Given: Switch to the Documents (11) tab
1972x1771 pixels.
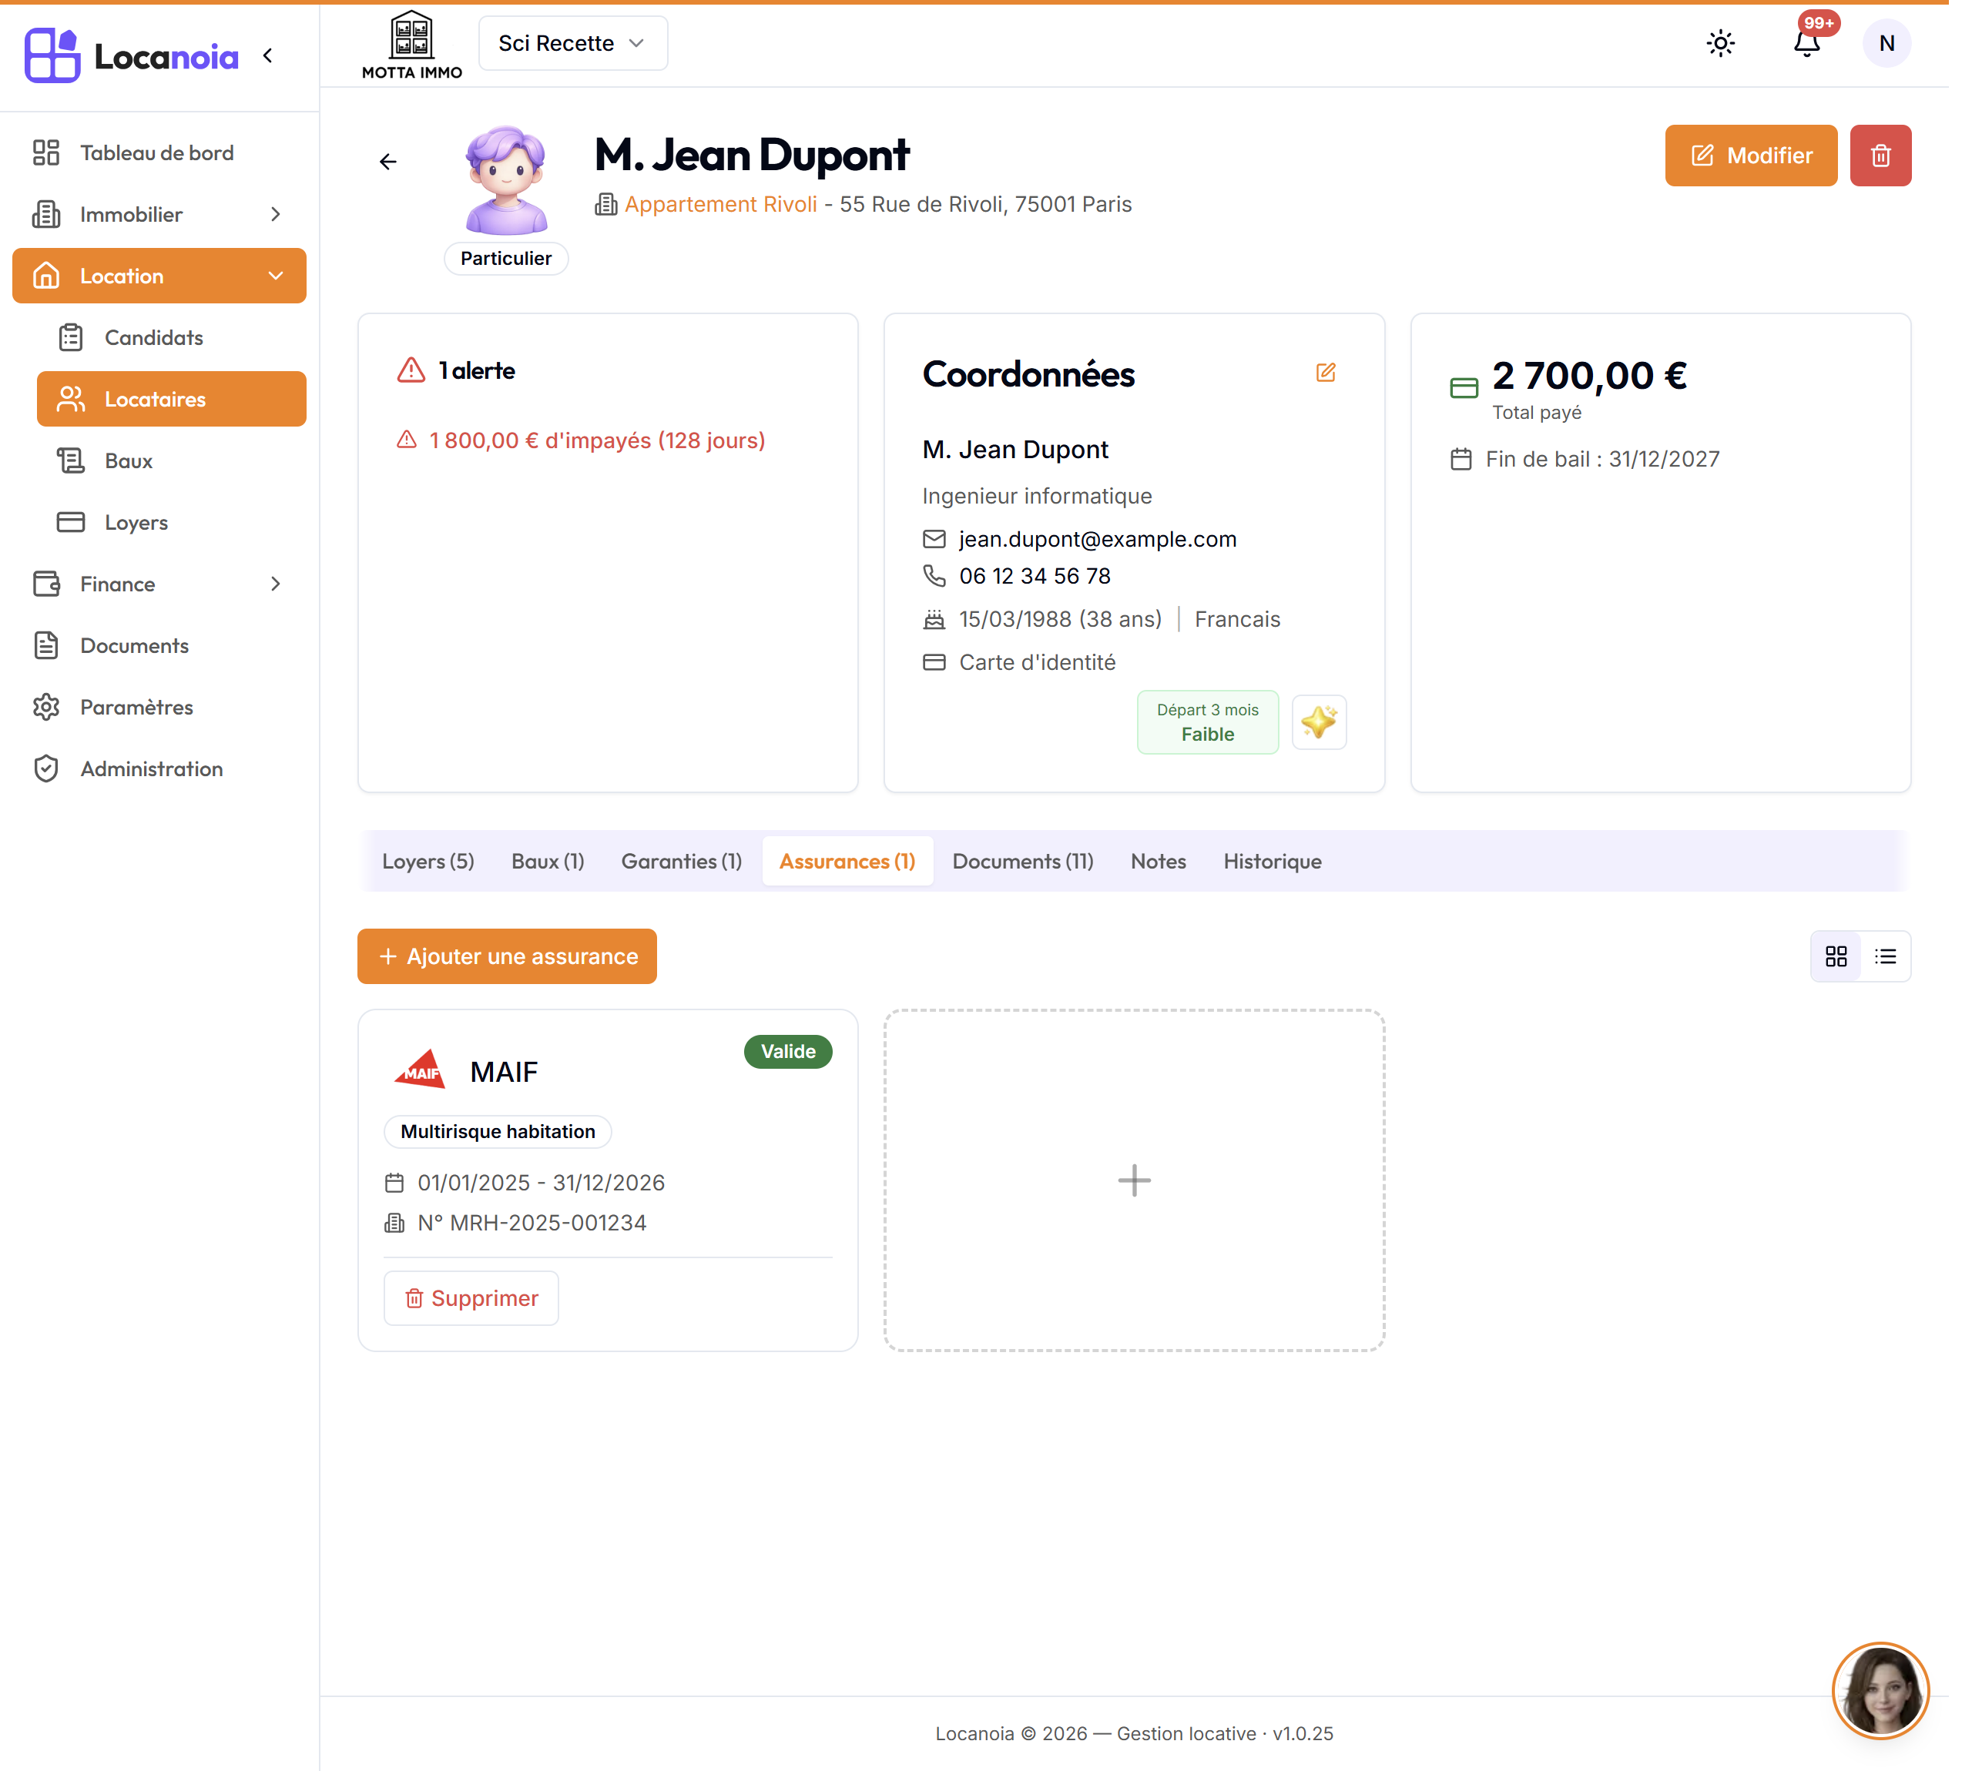Looking at the screenshot, I should [1022, 861].
